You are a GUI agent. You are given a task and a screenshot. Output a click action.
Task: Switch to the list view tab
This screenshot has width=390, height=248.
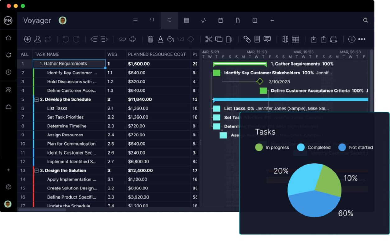(x=135, y=20)
